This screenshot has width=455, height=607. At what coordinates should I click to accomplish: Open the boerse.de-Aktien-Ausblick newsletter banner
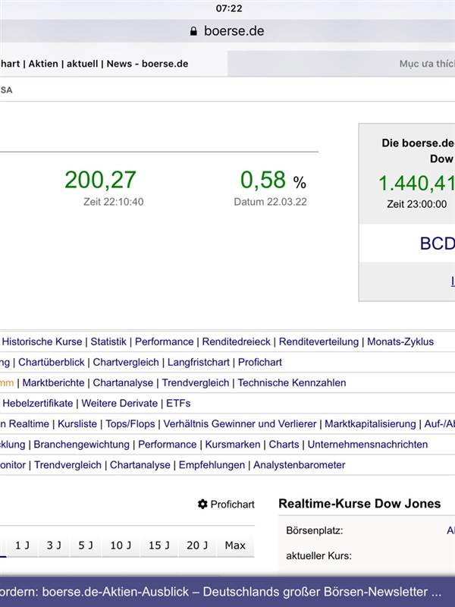click(x=227, y=592)
